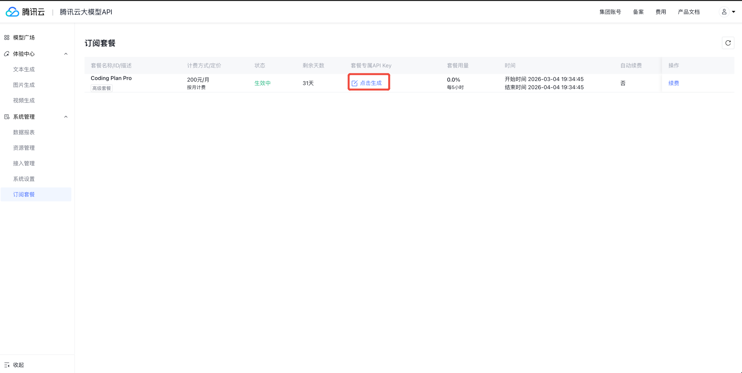Go to 接入管理 in sidebar
Screen dimensions: 742x373
24,163
